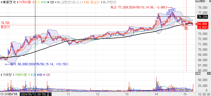Click the 74,700 average price label
This screenshot has height=96, width=211.
[5, 23]
